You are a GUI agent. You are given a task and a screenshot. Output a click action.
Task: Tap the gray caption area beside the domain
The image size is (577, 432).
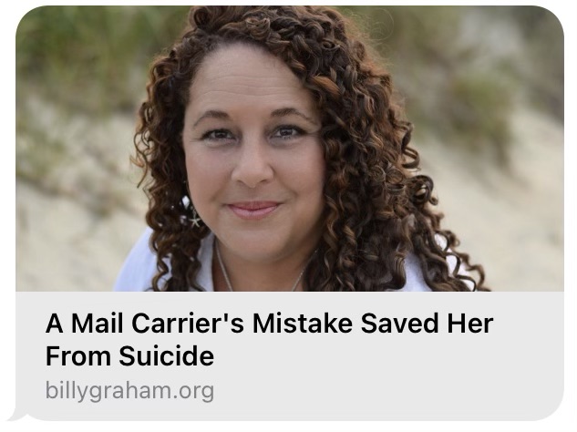[x=386, y=391]
